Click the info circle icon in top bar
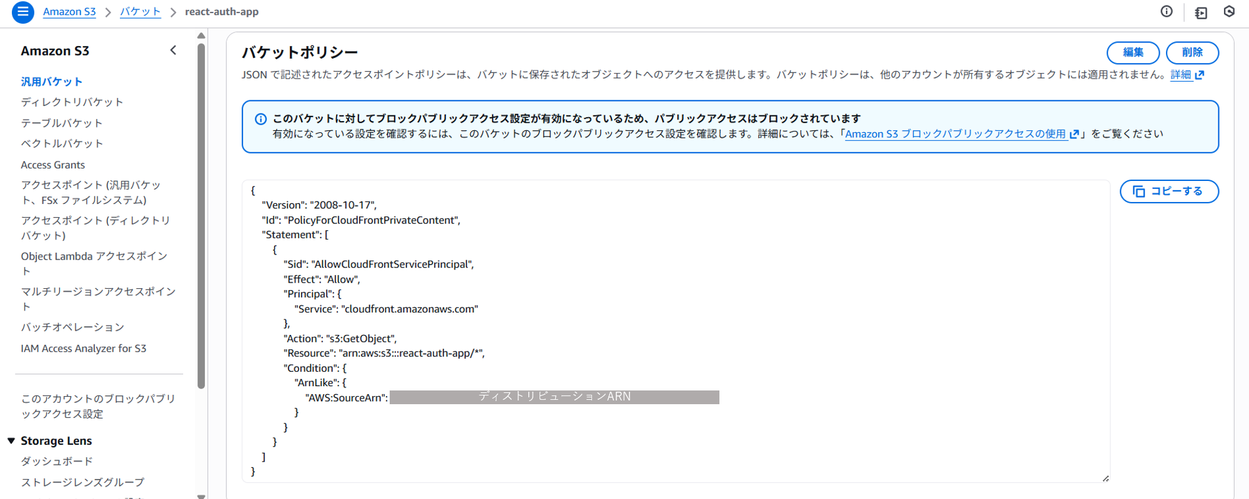The width and height of the screenshot is (1249, 499). (x=1167, y=11)
